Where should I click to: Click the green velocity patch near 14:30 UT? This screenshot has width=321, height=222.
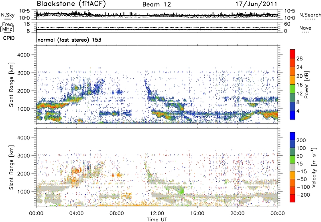pyautogui.click(x=181, y=191)
